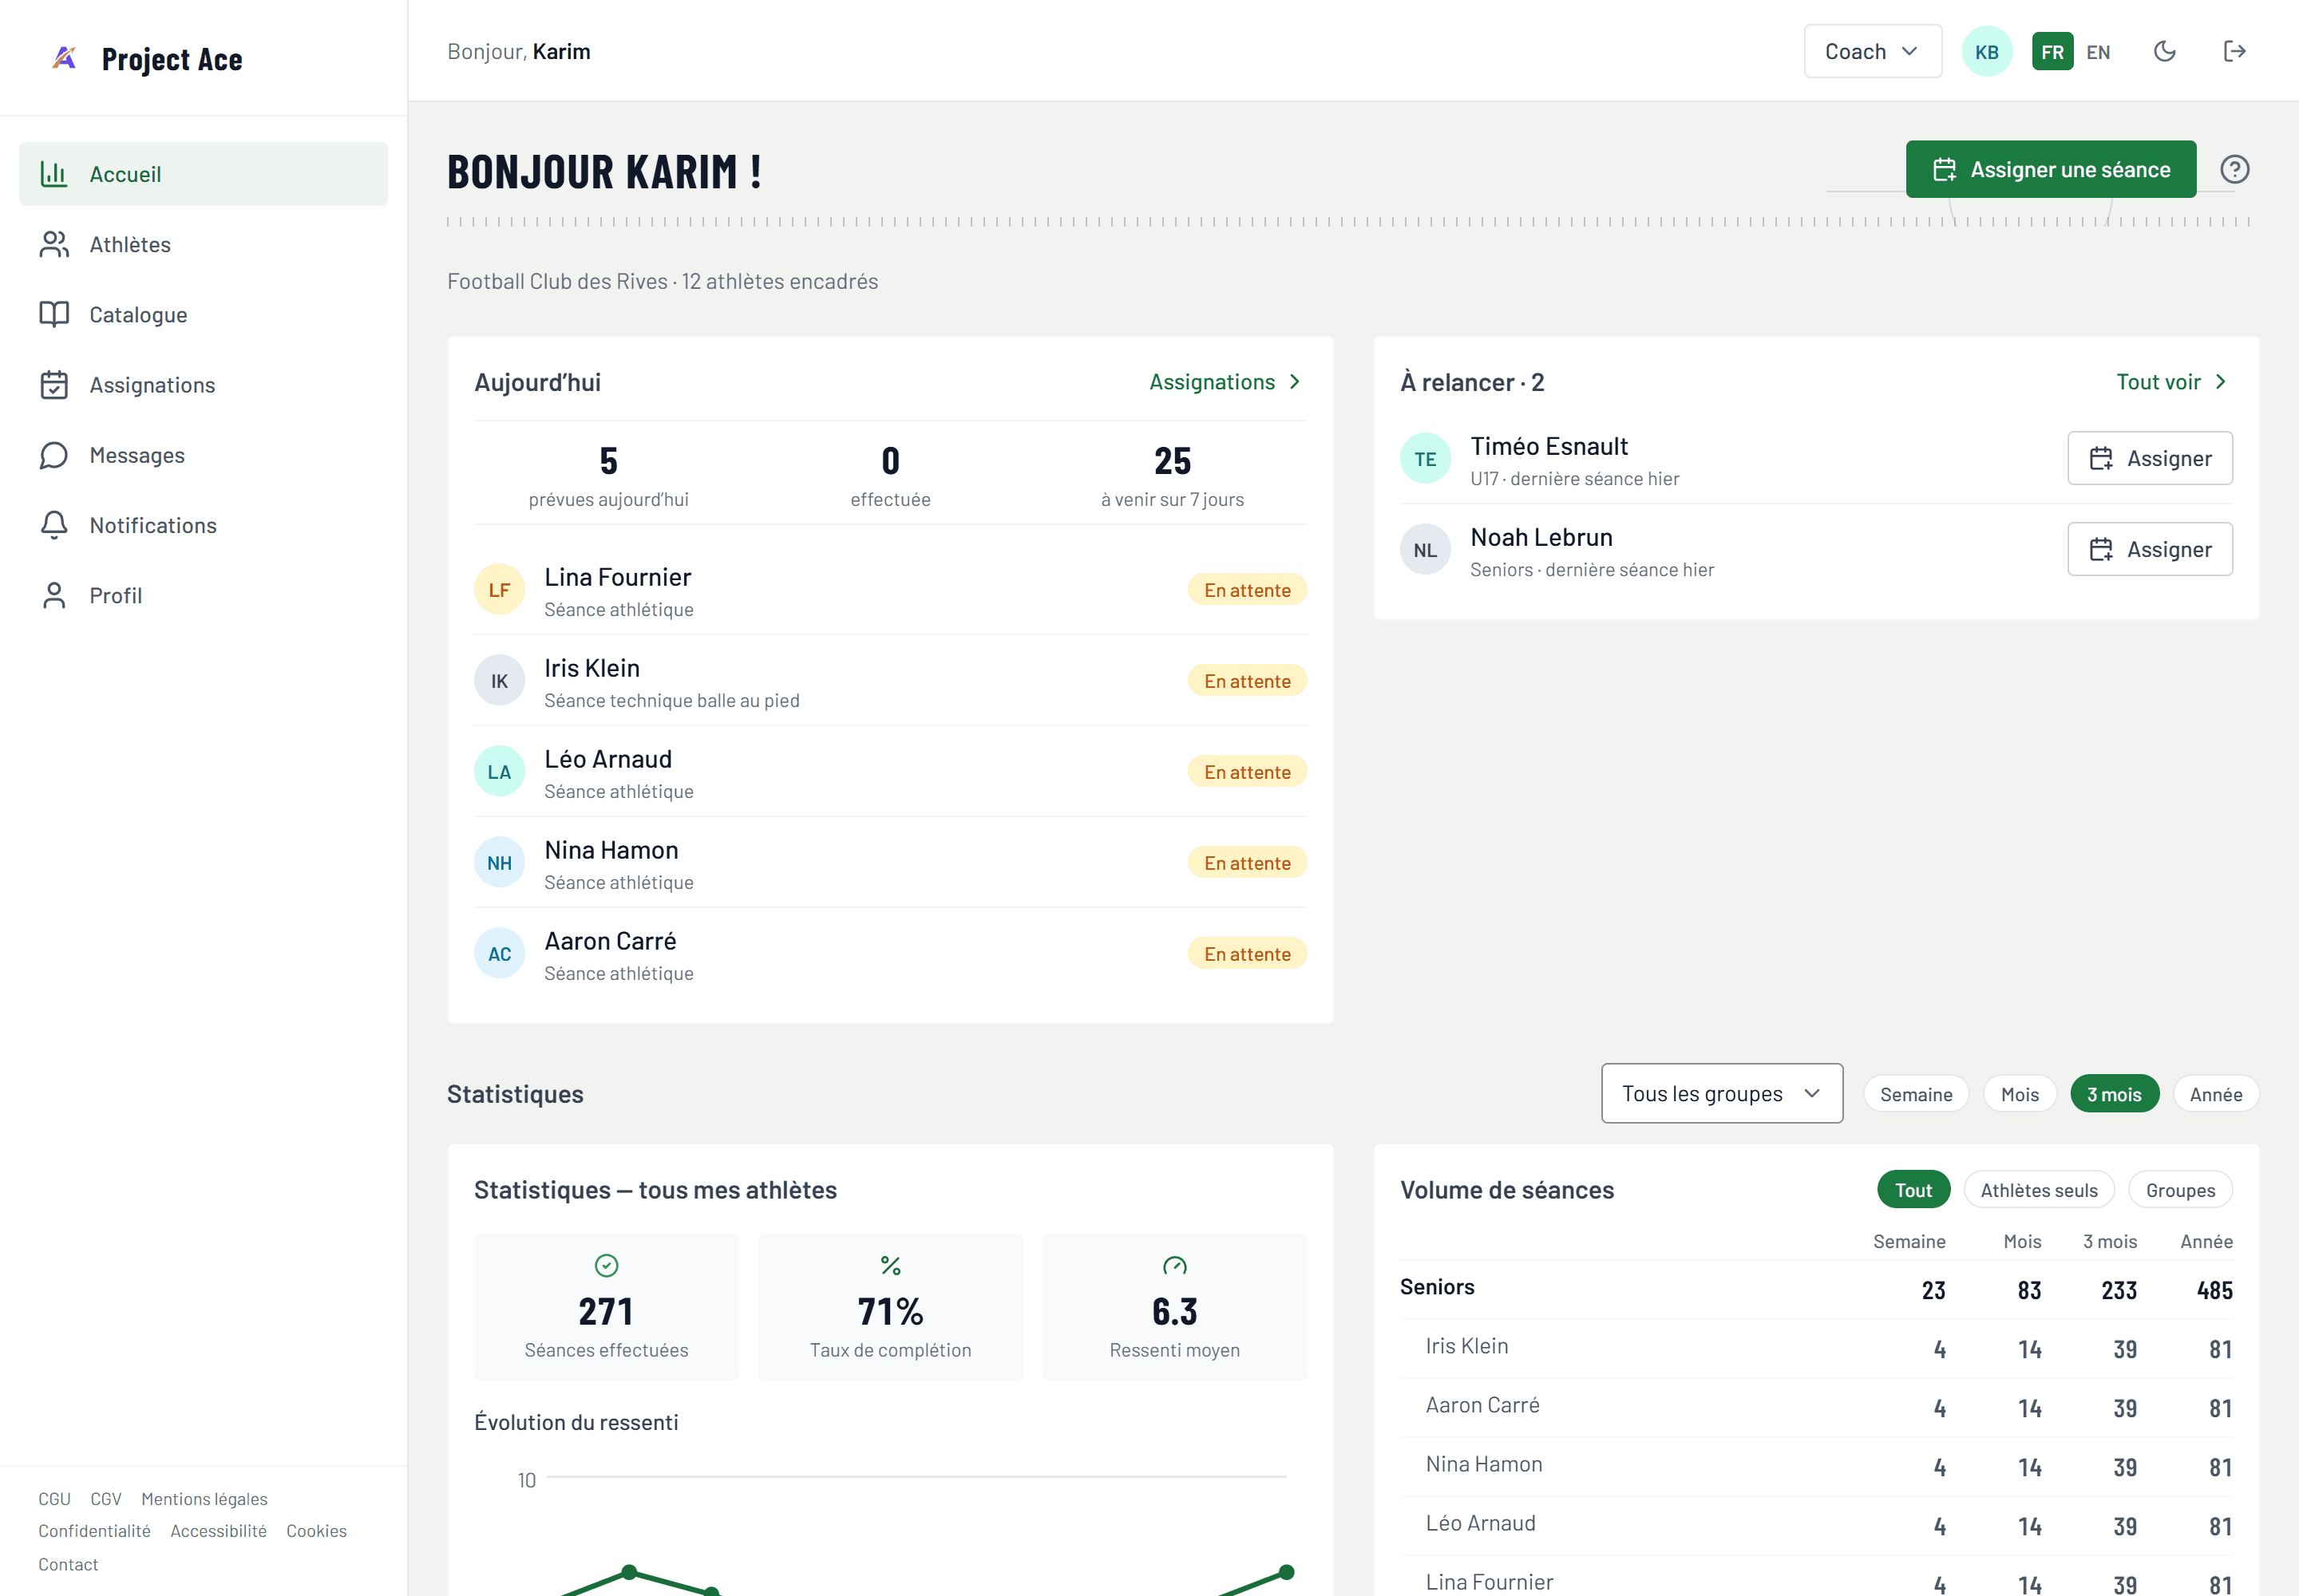
Task: Click chevron next to Tout voir
Action: coord(2221,382)
